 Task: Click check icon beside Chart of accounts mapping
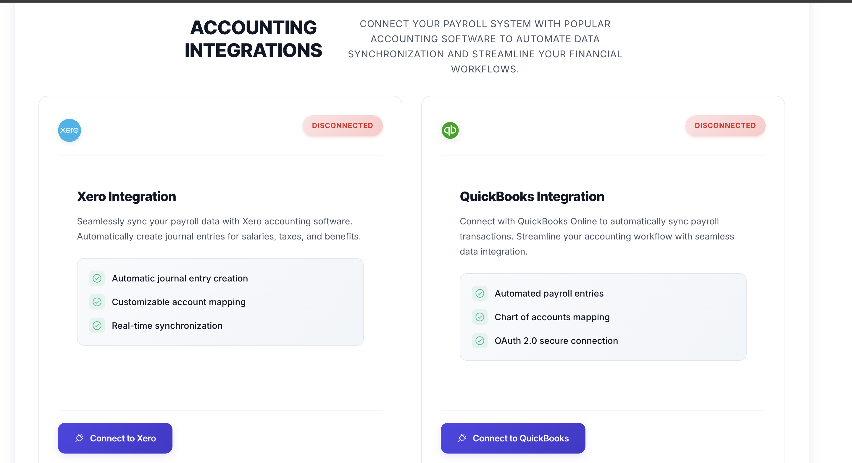click(480, 317)
